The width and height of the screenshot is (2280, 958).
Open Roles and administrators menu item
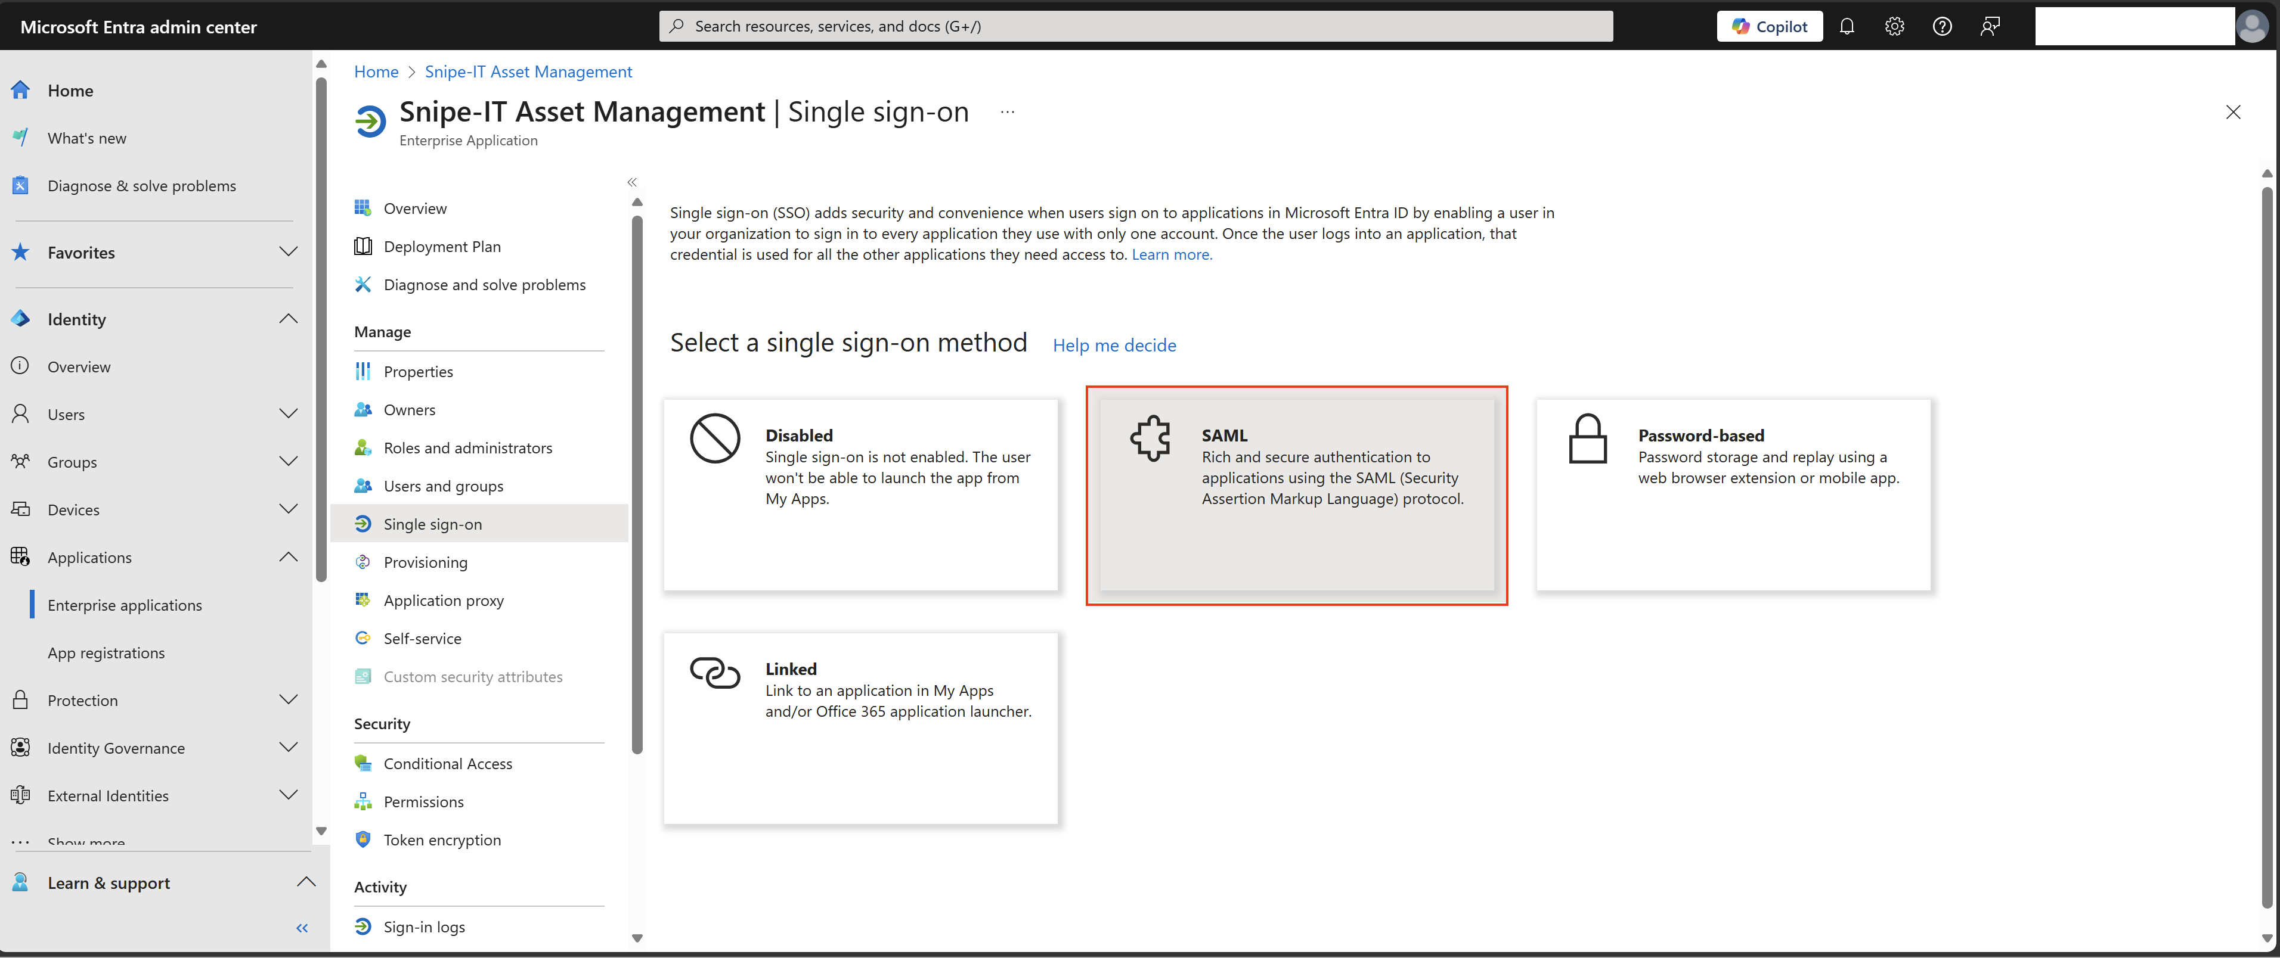(x=467, y=449)
